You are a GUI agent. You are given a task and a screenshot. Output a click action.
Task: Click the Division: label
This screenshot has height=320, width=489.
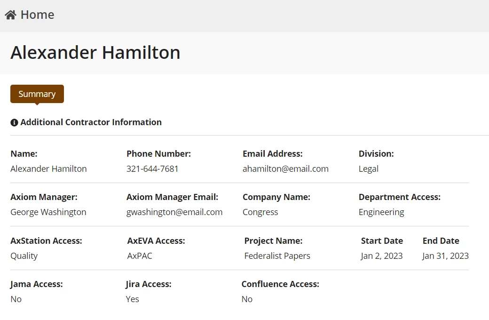click(376, 153)
